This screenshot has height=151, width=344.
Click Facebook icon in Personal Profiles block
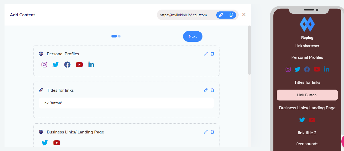[67, 65]
